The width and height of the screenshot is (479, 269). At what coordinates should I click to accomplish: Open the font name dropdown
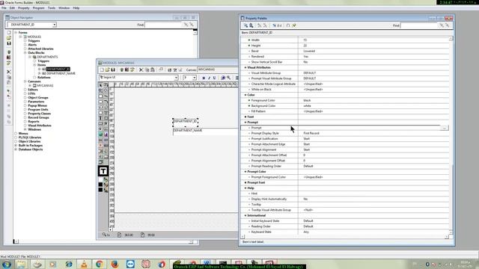(176, 78)
